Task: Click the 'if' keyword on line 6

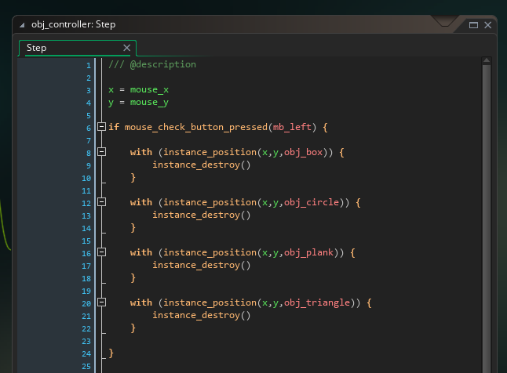Action: point(114,127)
